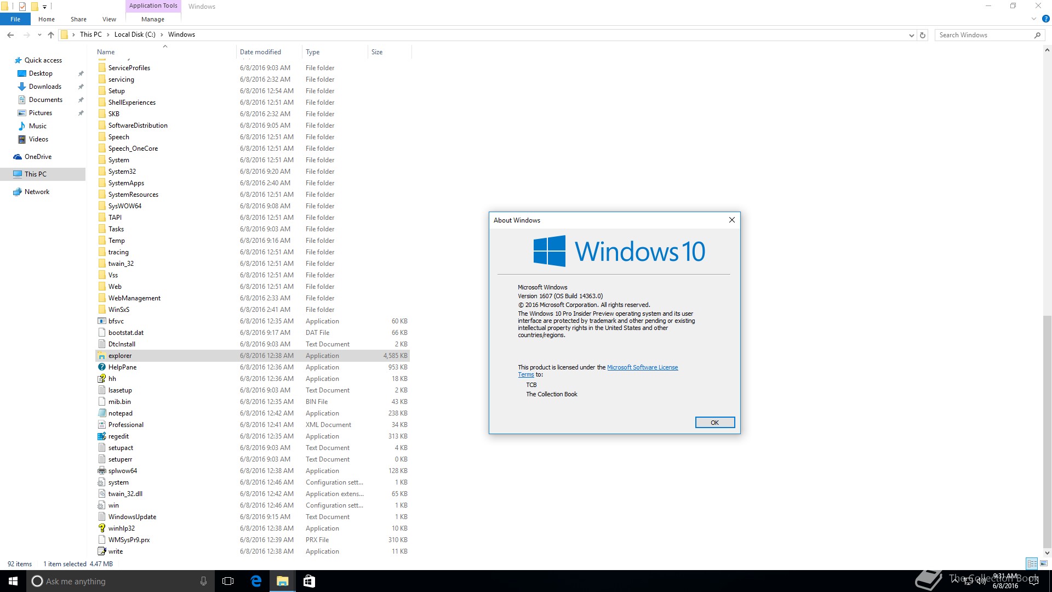This screenshot has width=1052, height=592.
Task: Open the Share ribbon tab
Action: tap(78, 19)
